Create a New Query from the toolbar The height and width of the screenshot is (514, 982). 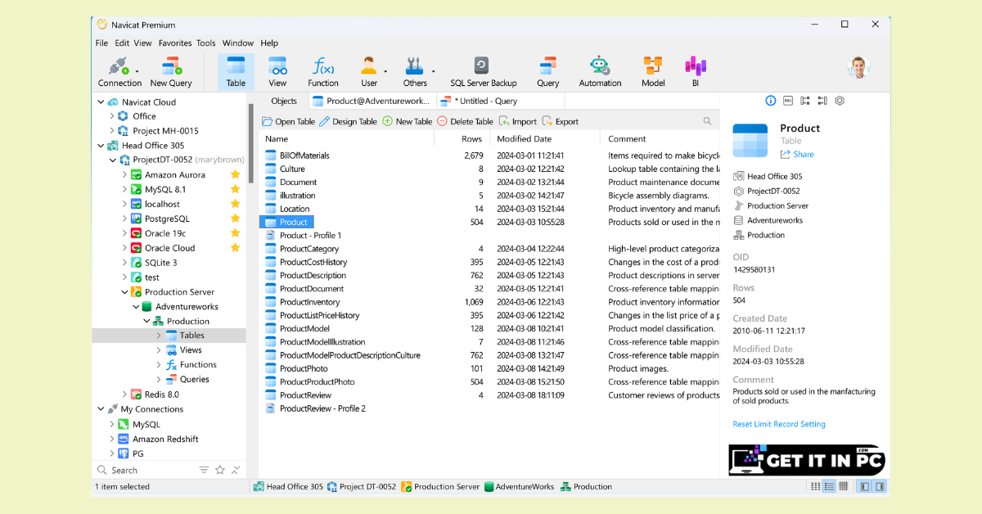click(x=171, y=72)
